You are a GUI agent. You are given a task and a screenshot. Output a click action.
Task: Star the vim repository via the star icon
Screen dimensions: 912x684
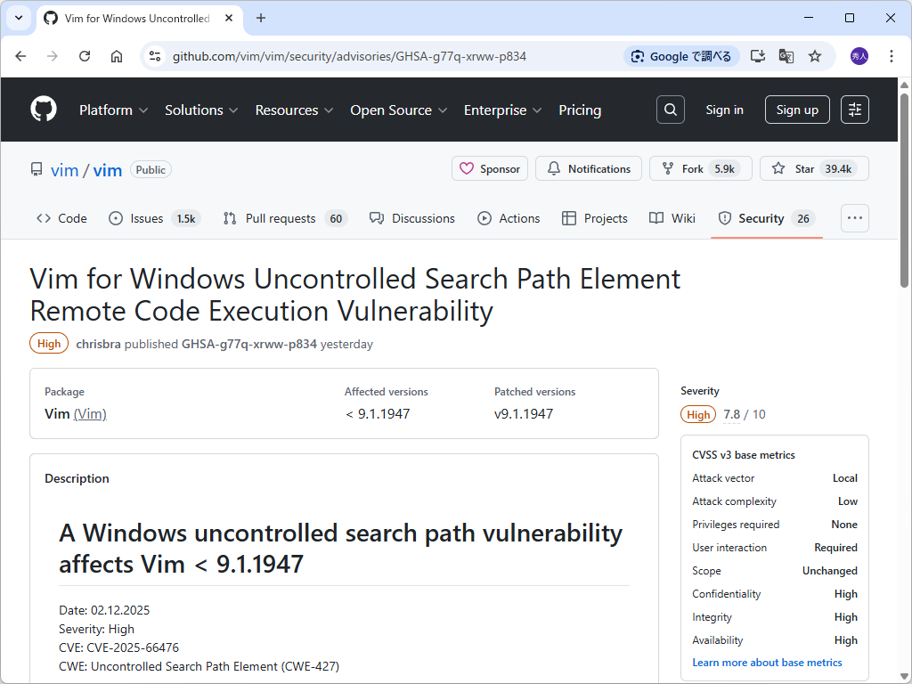point(778,168)
